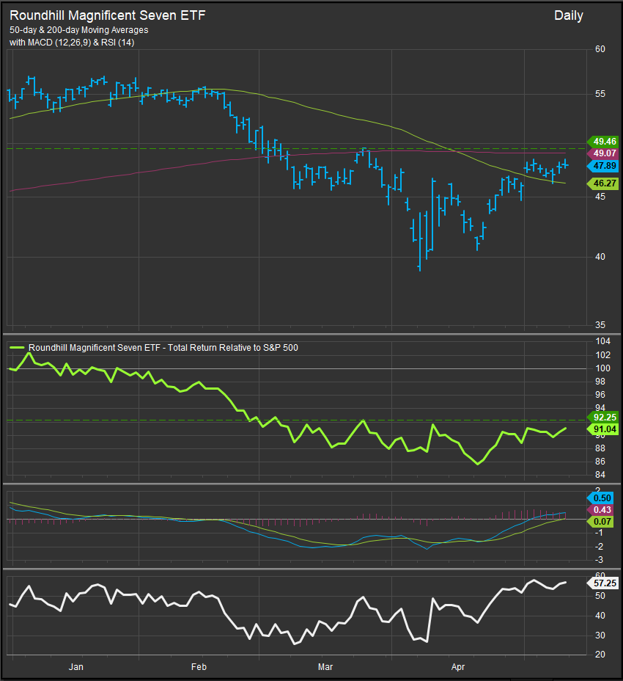Click the 104 label on the relative-return axis

(x=602, y=341)
